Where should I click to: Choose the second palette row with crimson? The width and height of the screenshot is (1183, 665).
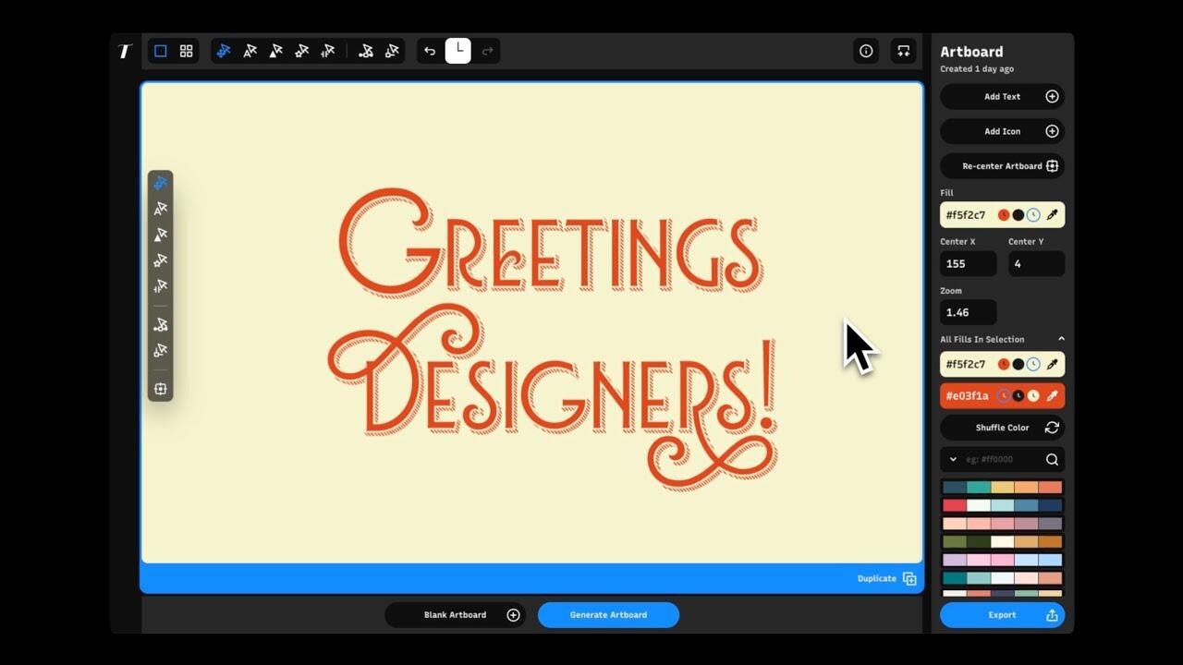pyautogui.click(x=1003, y=505)
